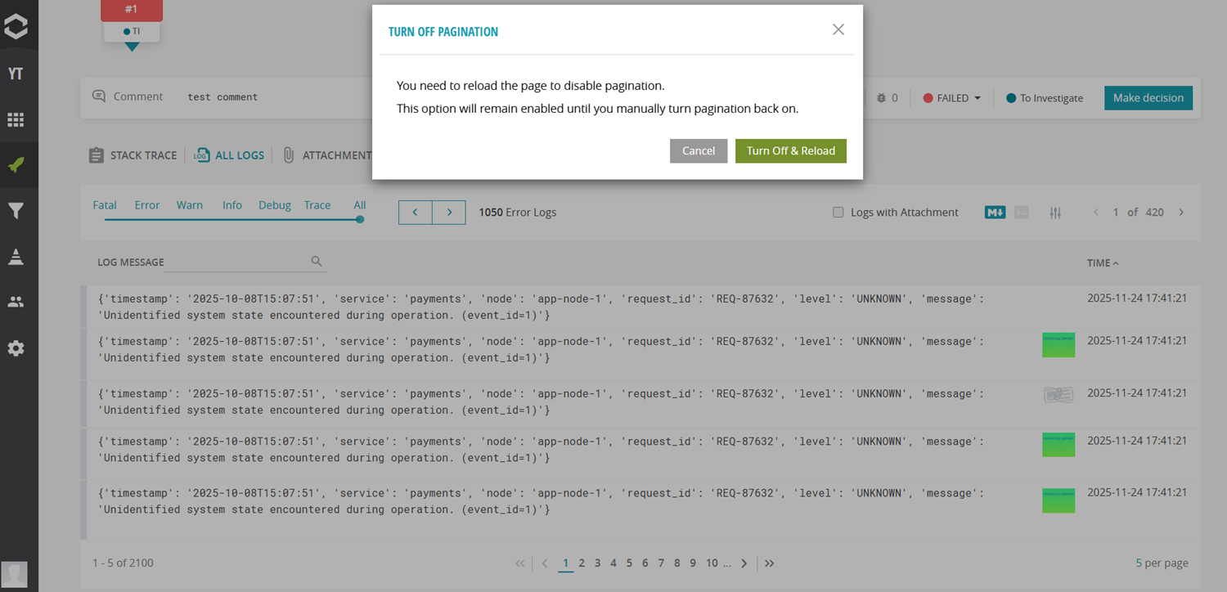Set log level to Info

232,205
